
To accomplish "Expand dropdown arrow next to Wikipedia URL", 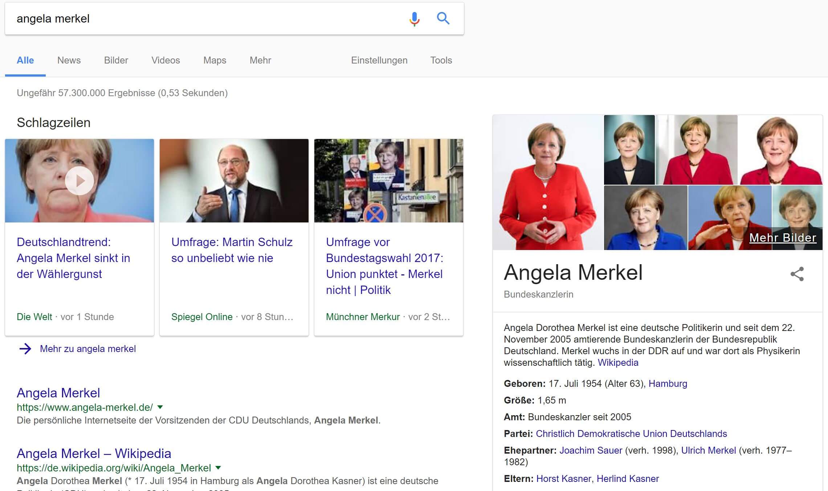I will tap(218, 468).
